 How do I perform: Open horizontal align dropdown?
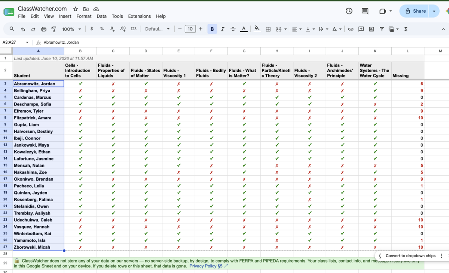coord(297,29)
